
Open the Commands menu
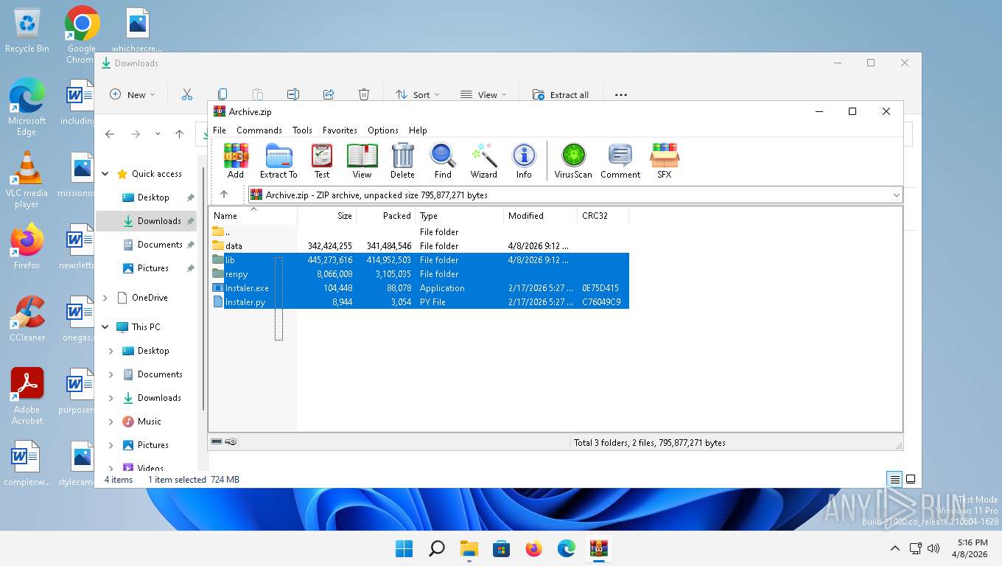tap(259, 130)
